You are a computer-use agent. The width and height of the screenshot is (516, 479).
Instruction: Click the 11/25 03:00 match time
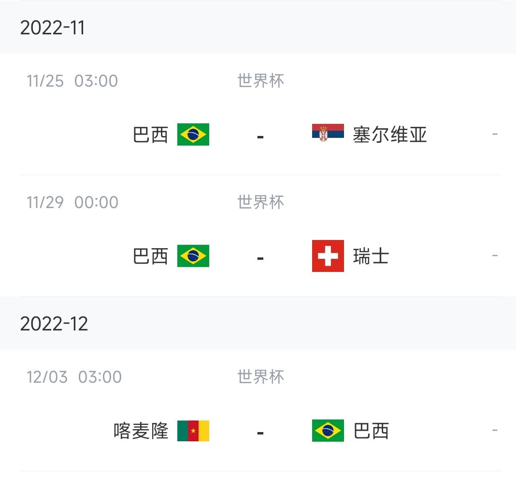[x=72, y=81]
